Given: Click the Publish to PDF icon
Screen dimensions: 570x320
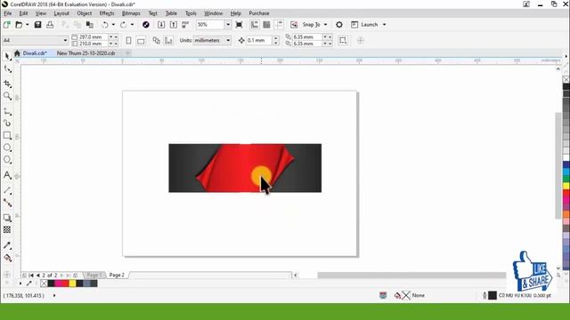Looking at the screenshot, I should coord(185,25).
